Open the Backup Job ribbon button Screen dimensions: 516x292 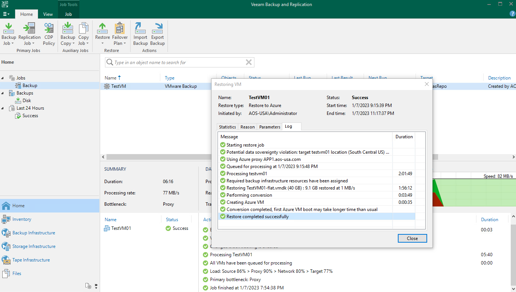(9, 34)
